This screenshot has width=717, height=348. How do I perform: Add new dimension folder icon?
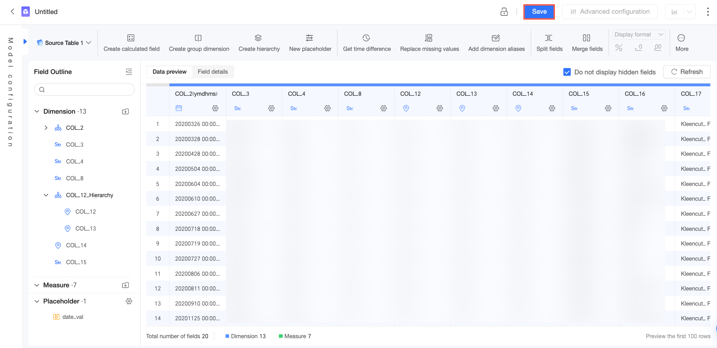[125, 112]
